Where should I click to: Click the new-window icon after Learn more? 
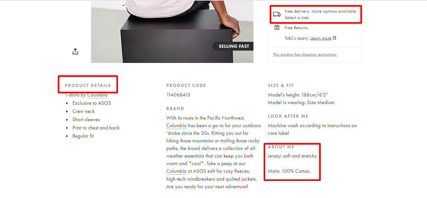click(334, 38)
